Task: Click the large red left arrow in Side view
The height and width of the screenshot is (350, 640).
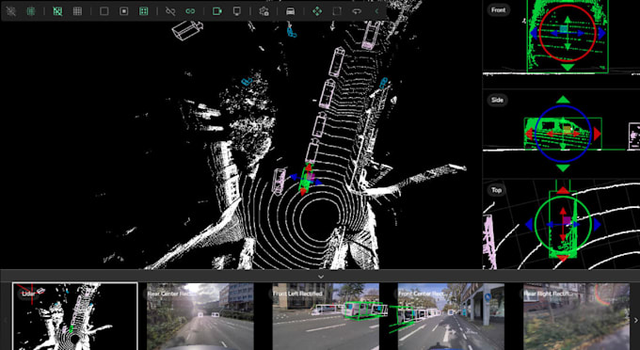Action: pyautogui.click(x=529, y=134)
